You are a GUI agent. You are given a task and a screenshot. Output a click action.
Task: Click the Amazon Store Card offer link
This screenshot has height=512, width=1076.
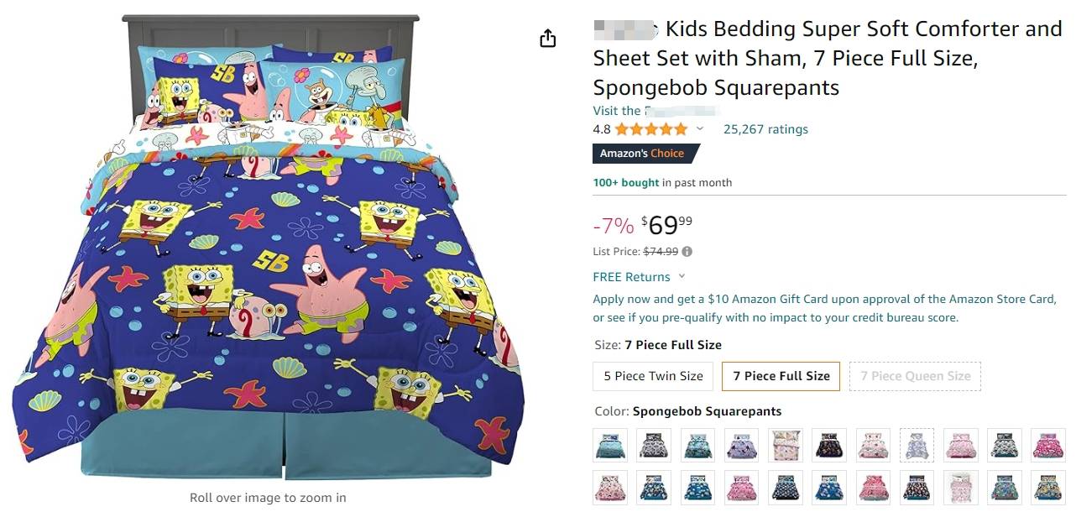[823, 308]
